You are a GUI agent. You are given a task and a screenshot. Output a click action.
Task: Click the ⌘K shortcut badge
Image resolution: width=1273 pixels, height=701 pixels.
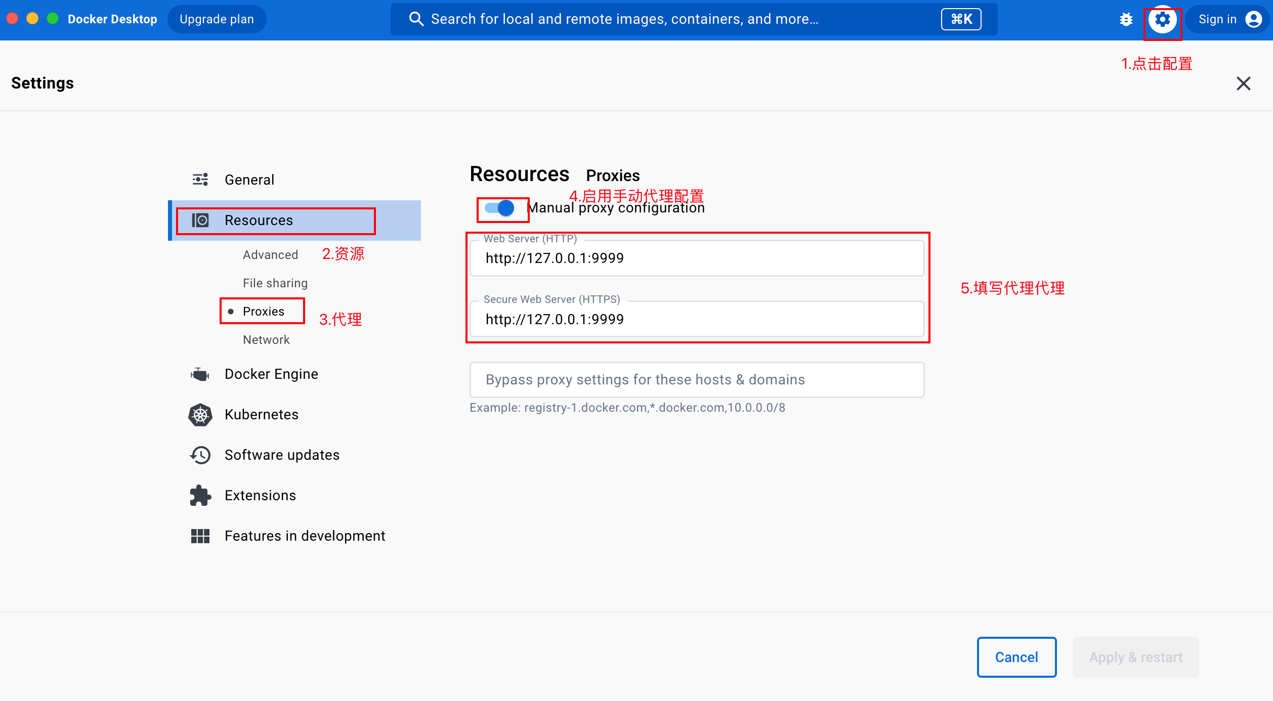point(961,19)
